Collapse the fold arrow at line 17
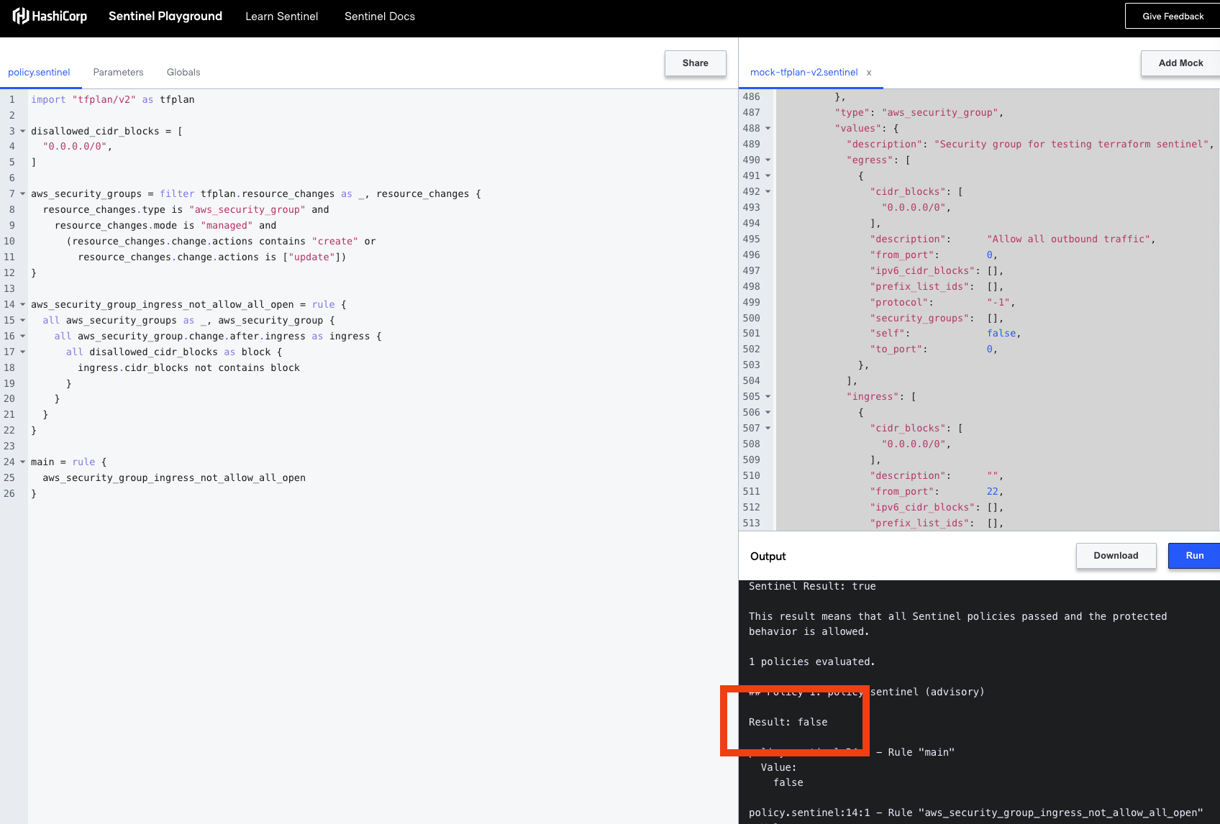 (x=22, y=352)
